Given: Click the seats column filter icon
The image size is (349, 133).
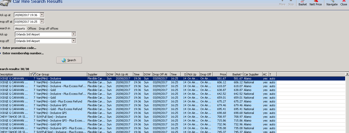Looking at the screenshot, I should [x=34, y=74].
